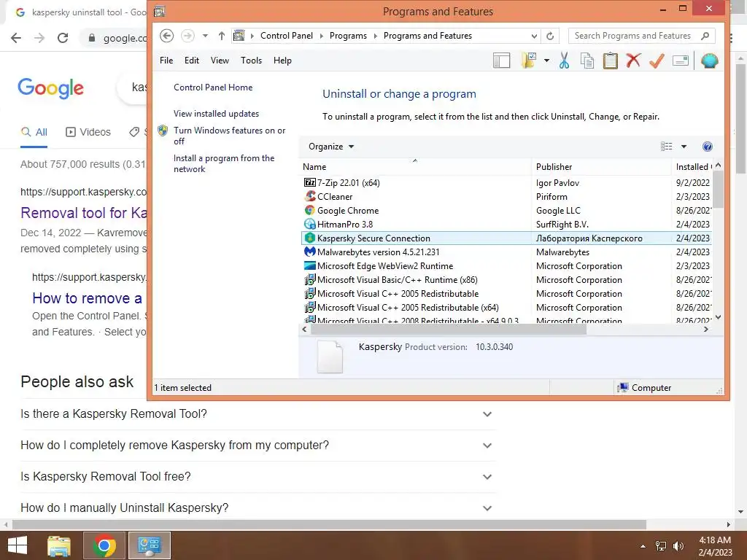
Task: Click Chrome icon on the taskbar
Action: pyautogui.click(x=104, y=545)
